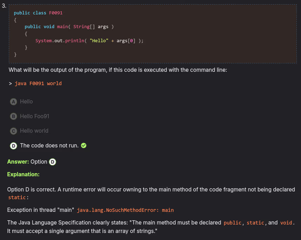Screen dimensions: 301x240
Task: Click inside the F0091 Java code block
Action: [152, 34]
